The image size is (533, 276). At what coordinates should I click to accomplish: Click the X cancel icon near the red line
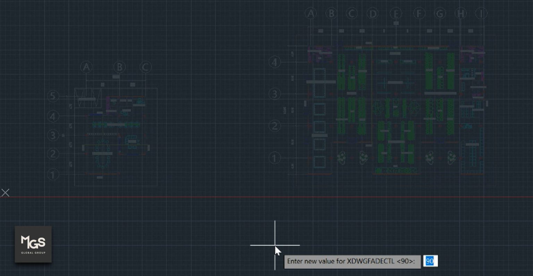click(x=5, y=193)
